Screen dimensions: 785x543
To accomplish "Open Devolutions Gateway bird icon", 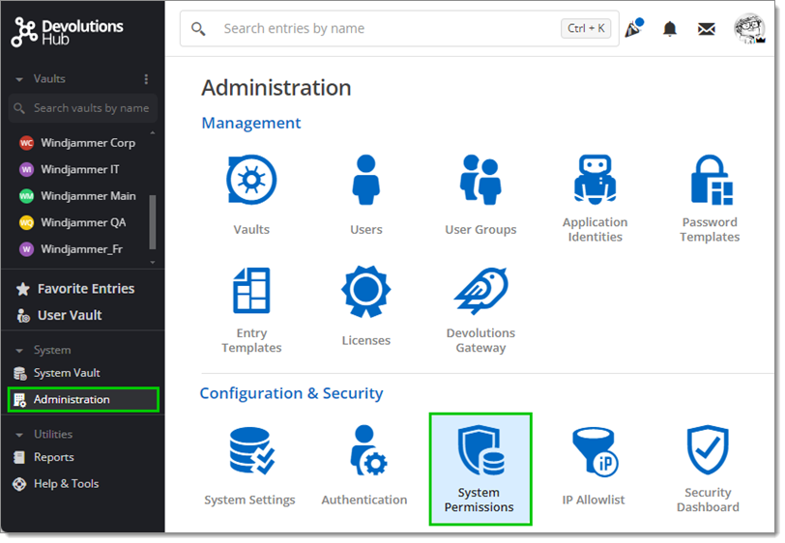I will tap(481, 290).
